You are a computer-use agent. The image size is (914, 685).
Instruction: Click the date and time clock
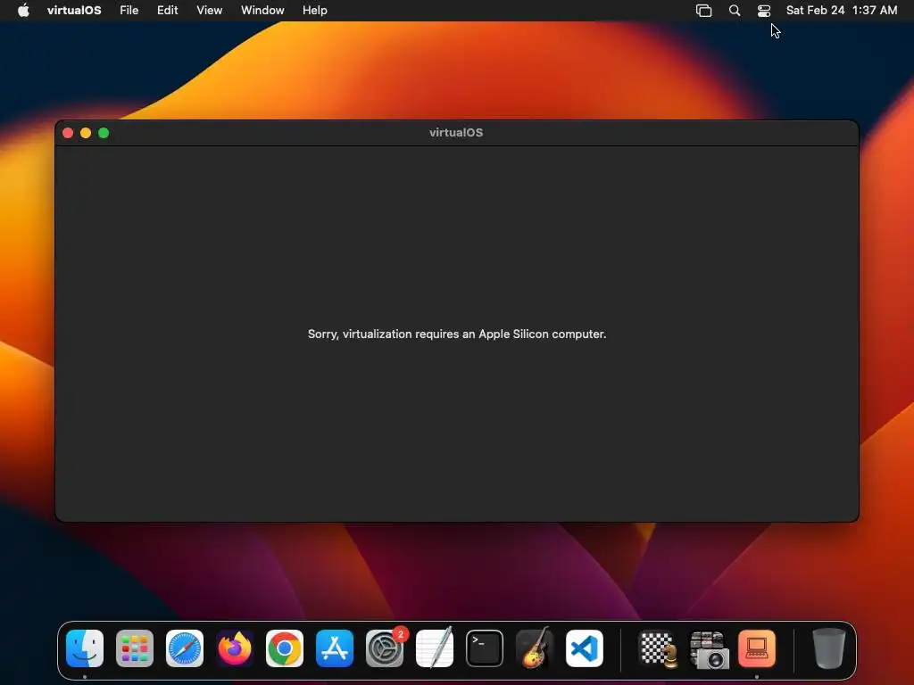click(841, 11)
